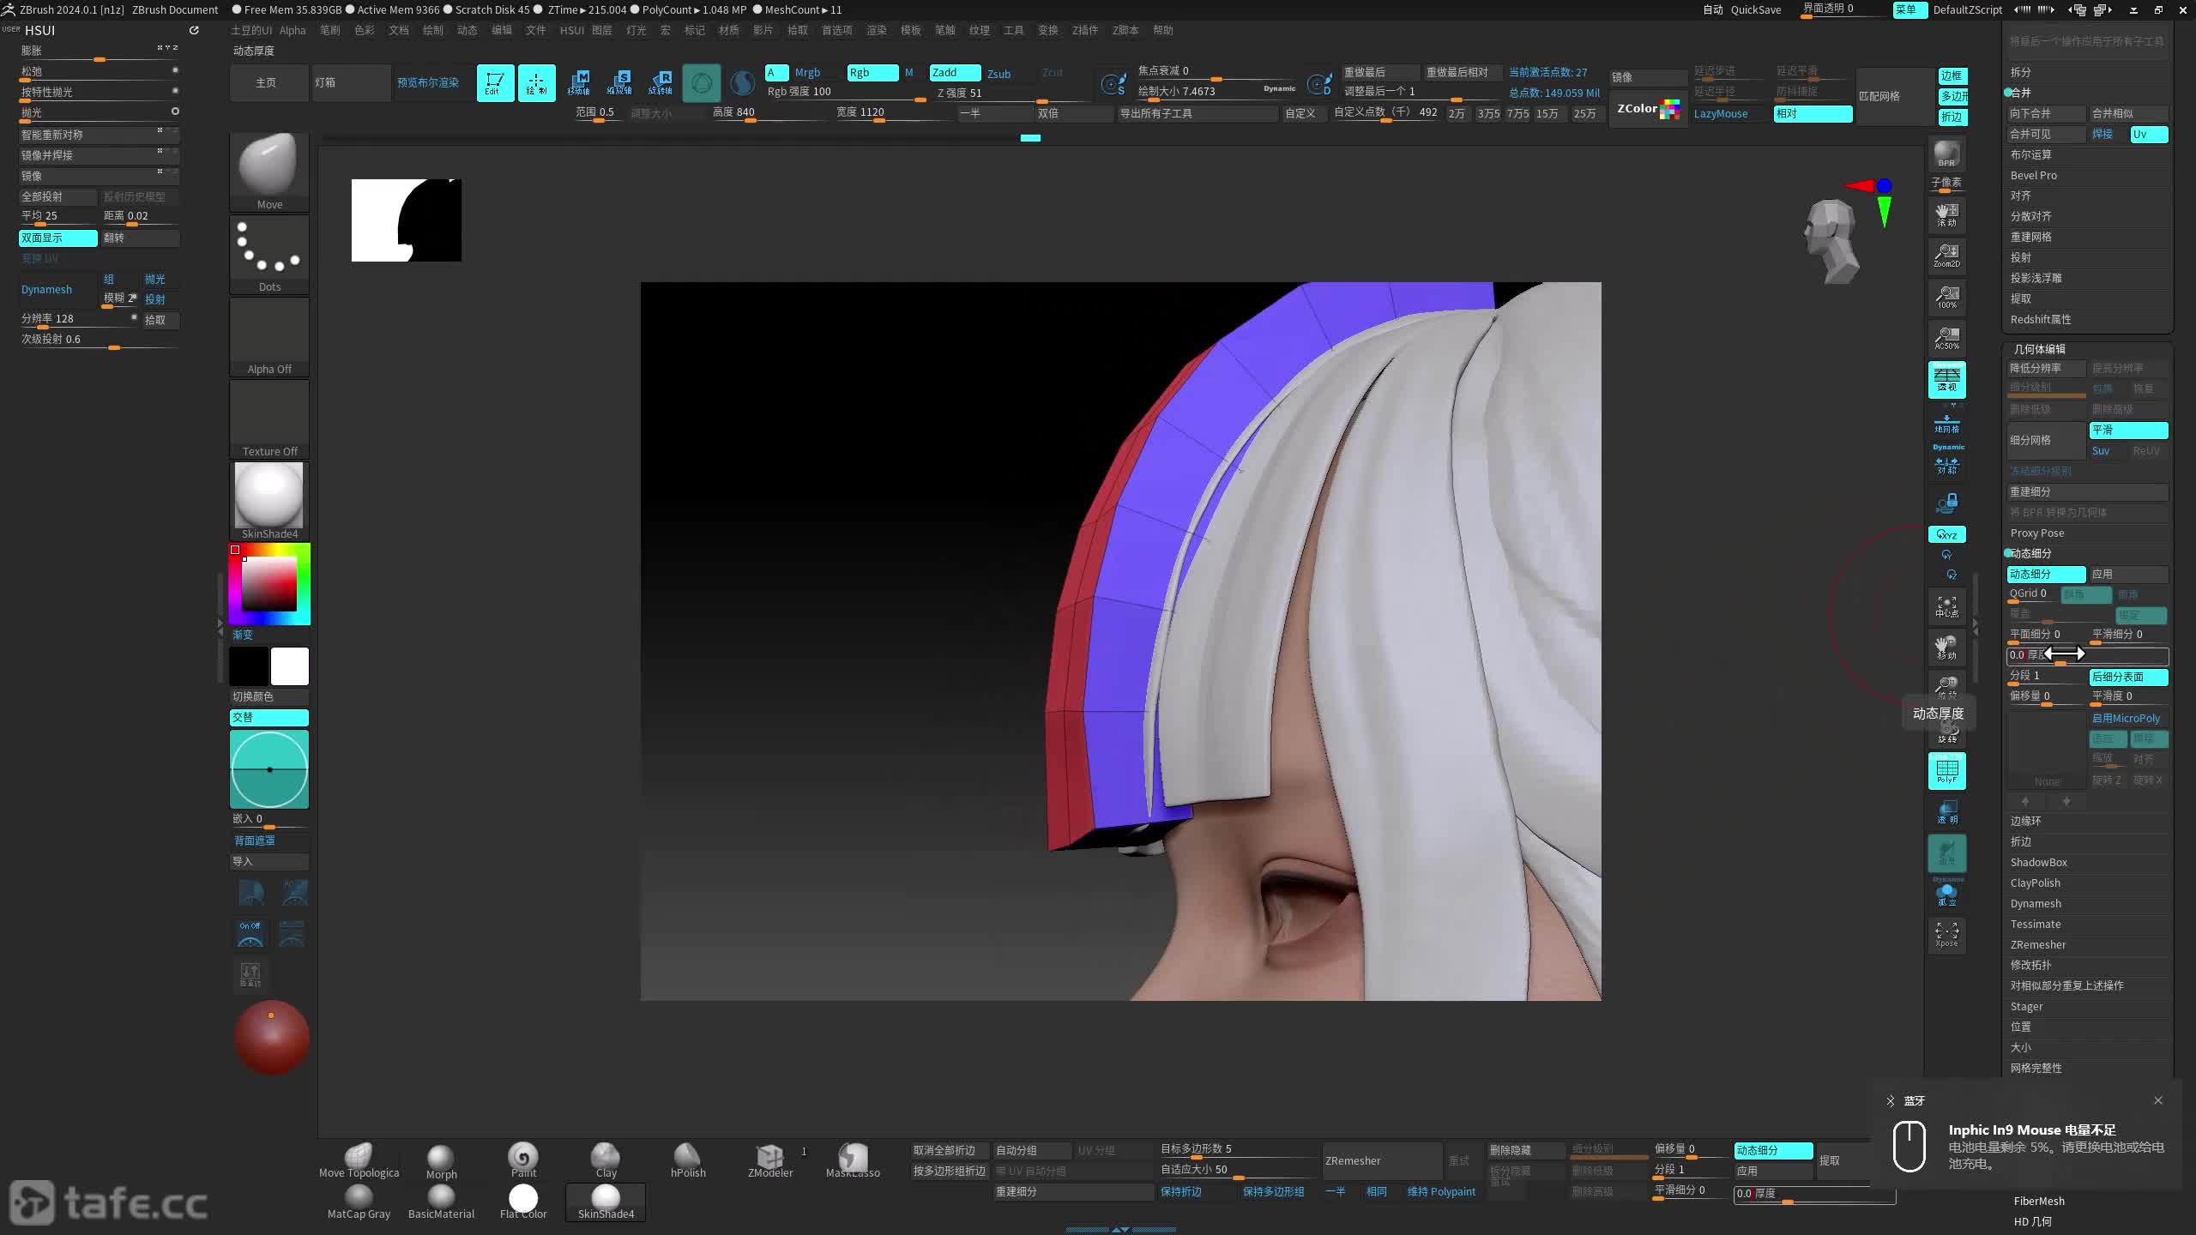Pick the MatCap Gray material
The width and height of the screenshot is (2196, 1235).
click(x=359, y=1202)
